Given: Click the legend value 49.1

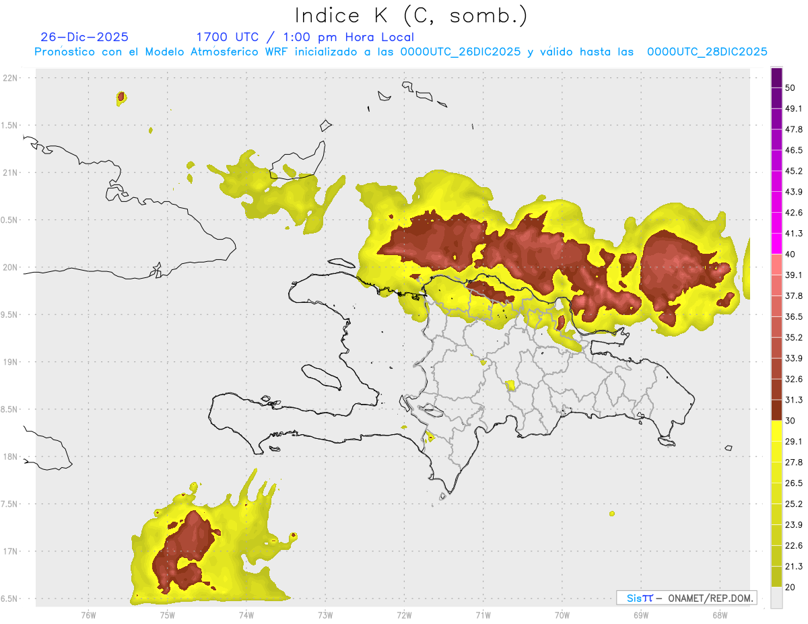Looking at the screenshot, I should 794,108.
